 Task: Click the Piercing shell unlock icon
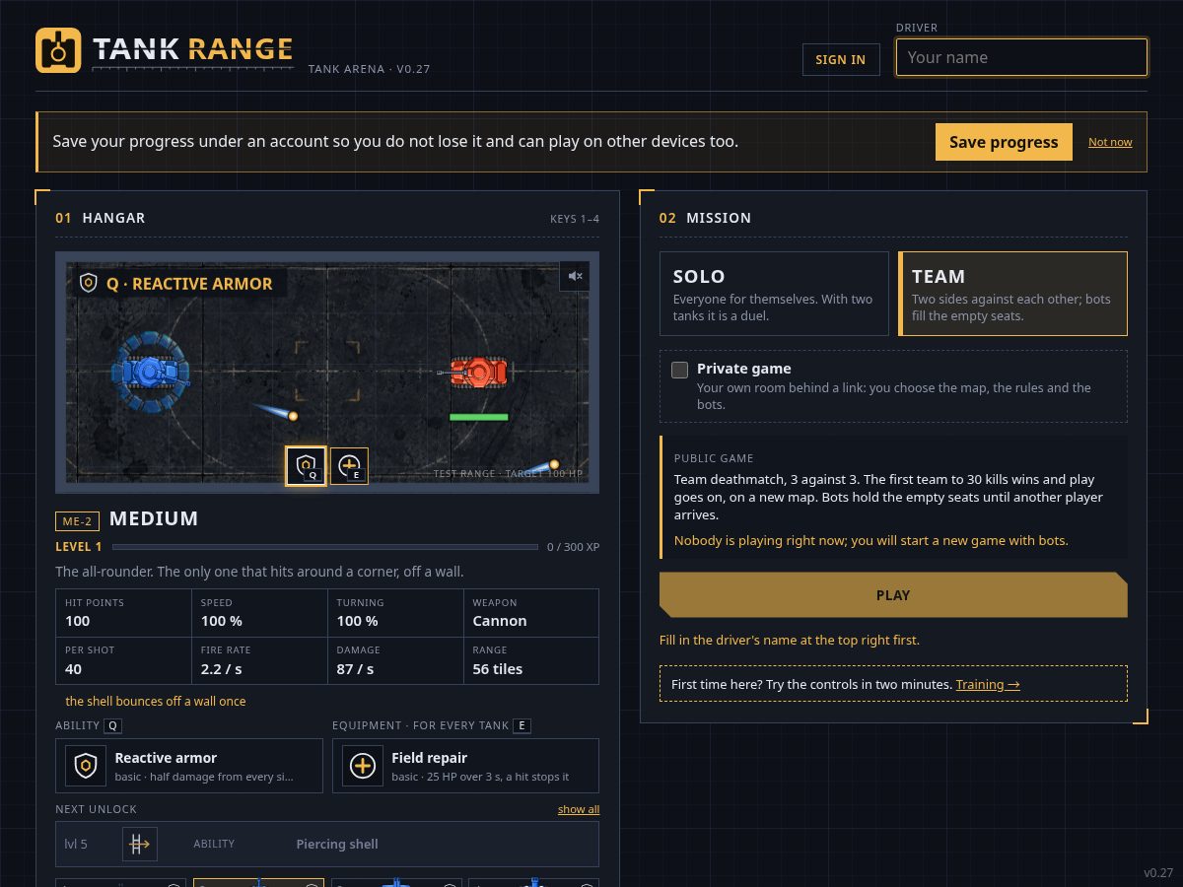tap(139, 844)
